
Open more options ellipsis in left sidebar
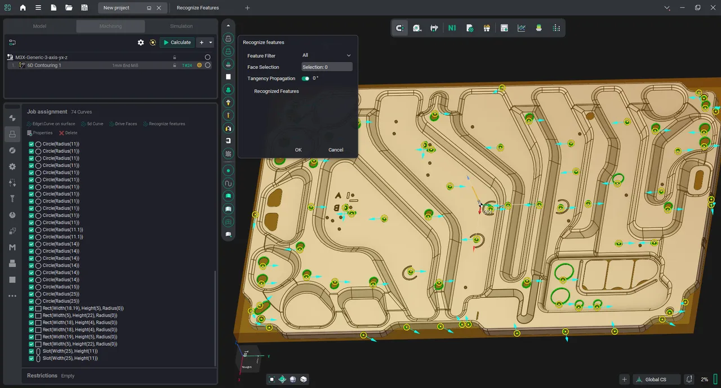click(12, 296)
